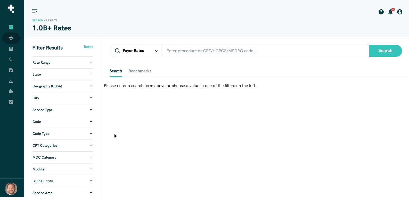This screenshot has height=197, width=409.
Task: Open the document icon in sidebar
Action: [x=11, y=70]
